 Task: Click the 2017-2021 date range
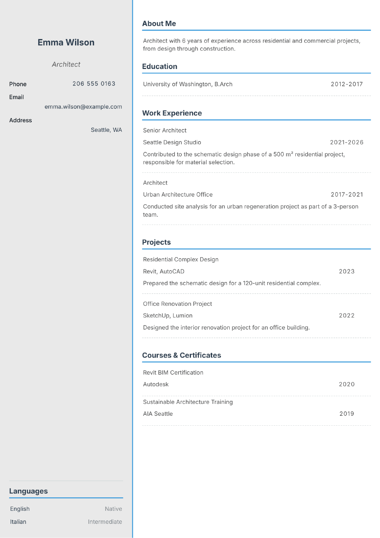tap(347, 195)
